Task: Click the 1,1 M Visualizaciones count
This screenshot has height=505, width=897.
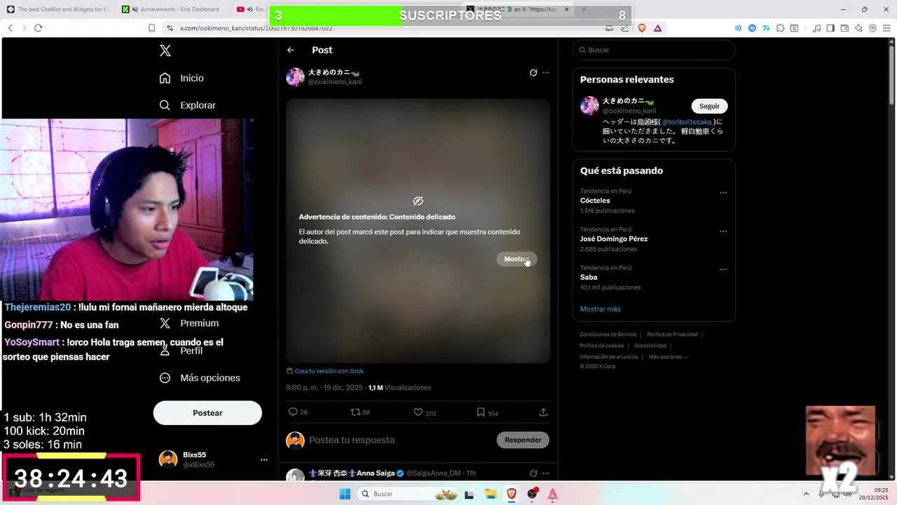Action: pos(399,388)
